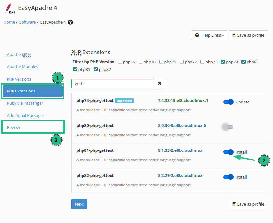Enable the php80-php-gettext toggle switch

(228, 127)
